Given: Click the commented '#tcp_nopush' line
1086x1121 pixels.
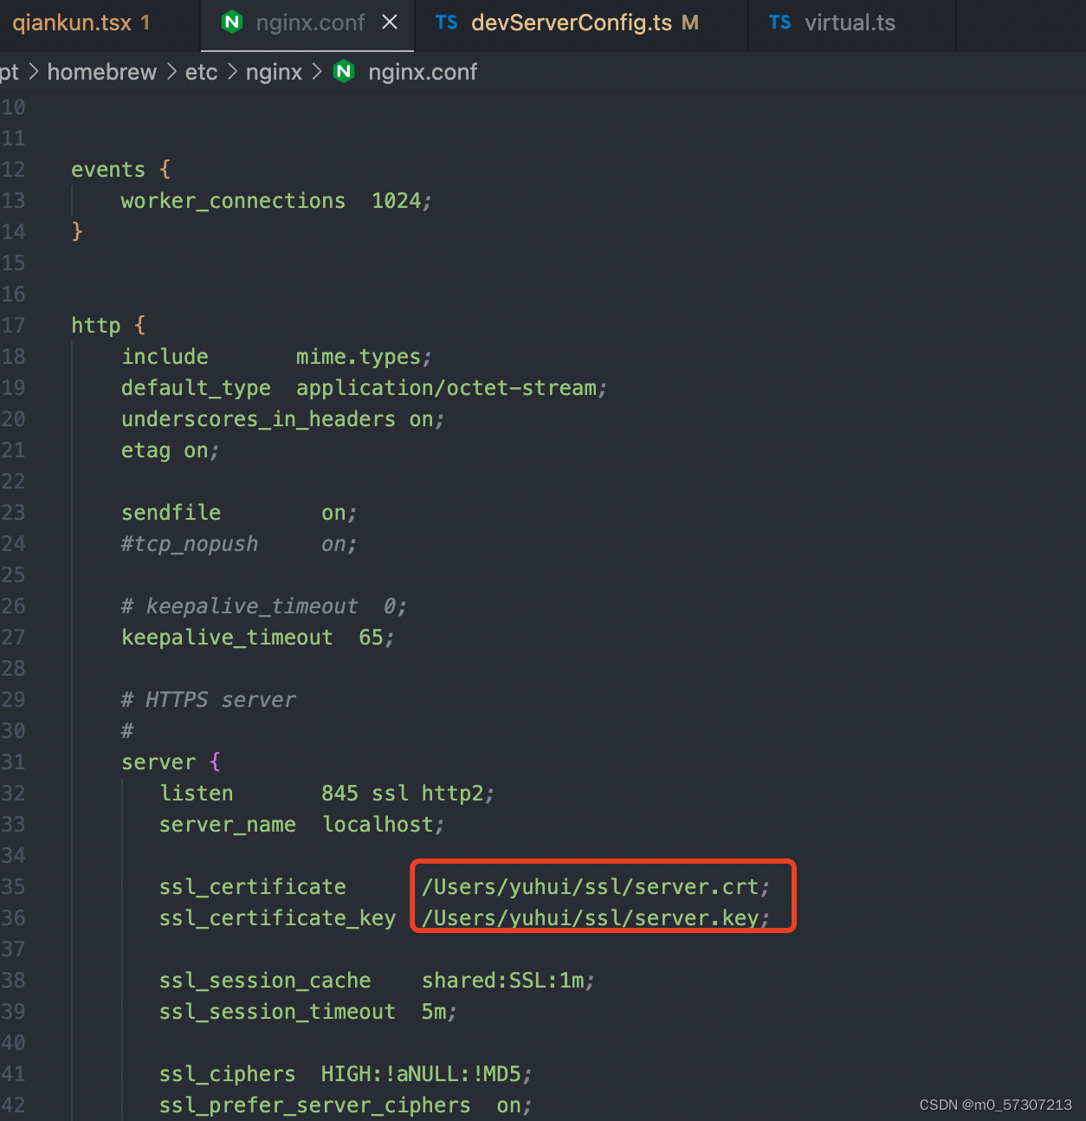Looking at the screenshot, I should tap(239, 544).
